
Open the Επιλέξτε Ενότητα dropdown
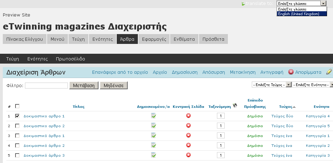(x=312, y=85)
